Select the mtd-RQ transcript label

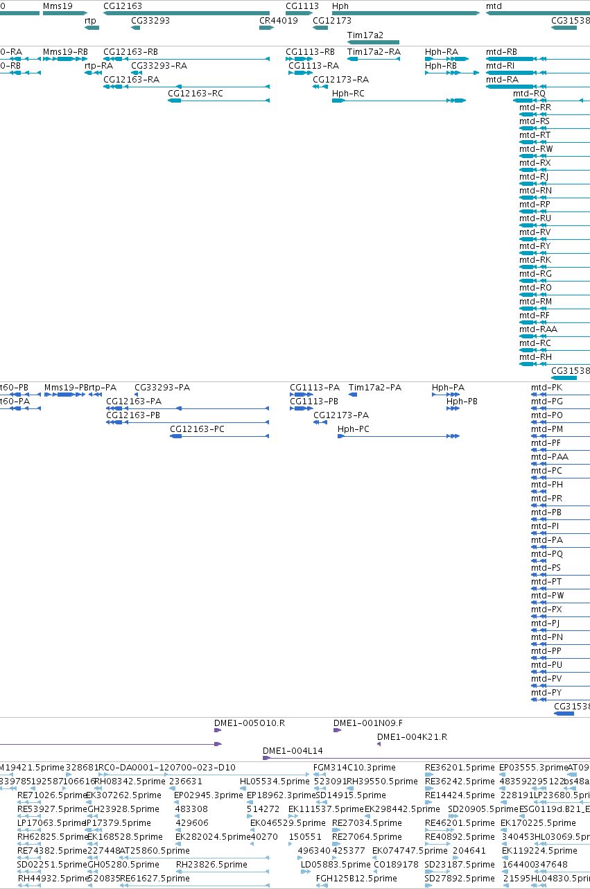(530, 94)
